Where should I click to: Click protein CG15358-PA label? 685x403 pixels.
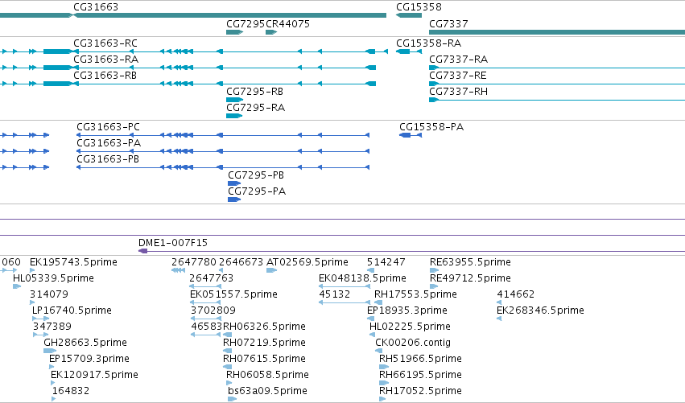click(x=431, y=127)
